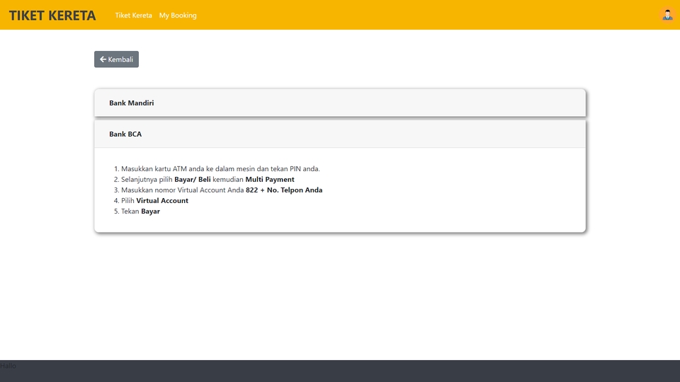Viewport: 680px width, 382px height.
Task: Select text 'Tekan Bayar' step 5
Action: pyautogui.click(x=140, y=211)
